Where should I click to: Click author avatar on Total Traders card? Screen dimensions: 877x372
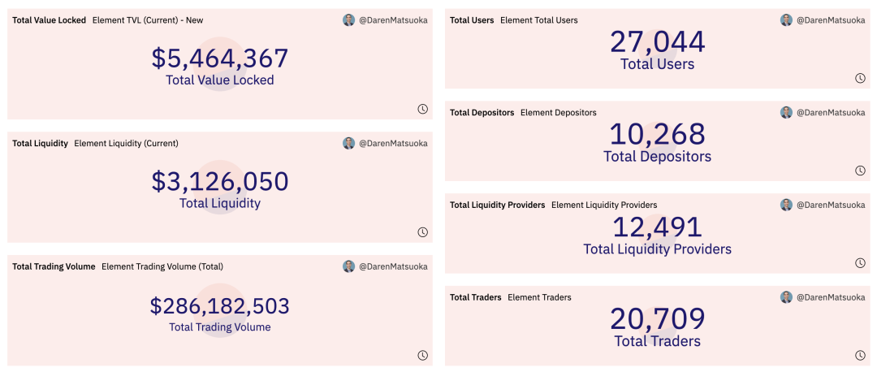click(786, 297)
